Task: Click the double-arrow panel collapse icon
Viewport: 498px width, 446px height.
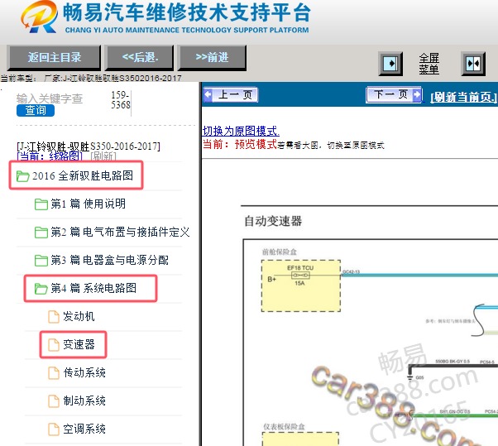Action: (473, 64)
